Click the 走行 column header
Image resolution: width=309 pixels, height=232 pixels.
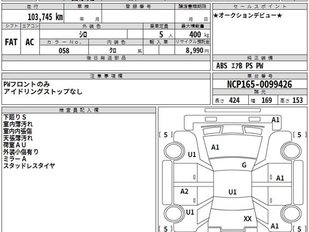(32, 7)
